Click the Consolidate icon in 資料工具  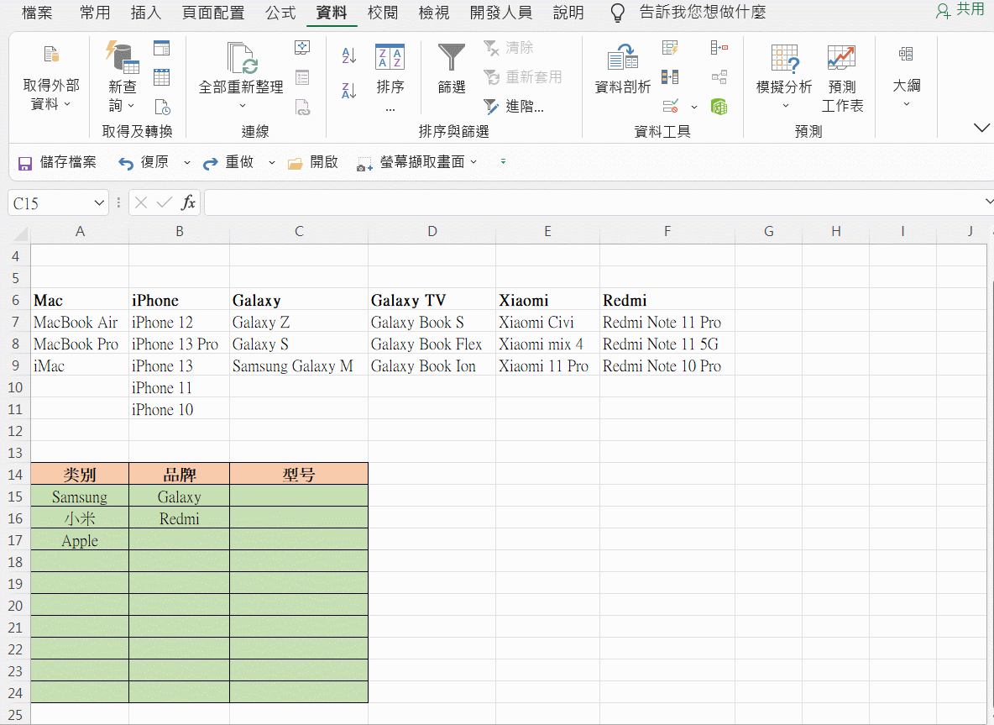pos(719,48)
